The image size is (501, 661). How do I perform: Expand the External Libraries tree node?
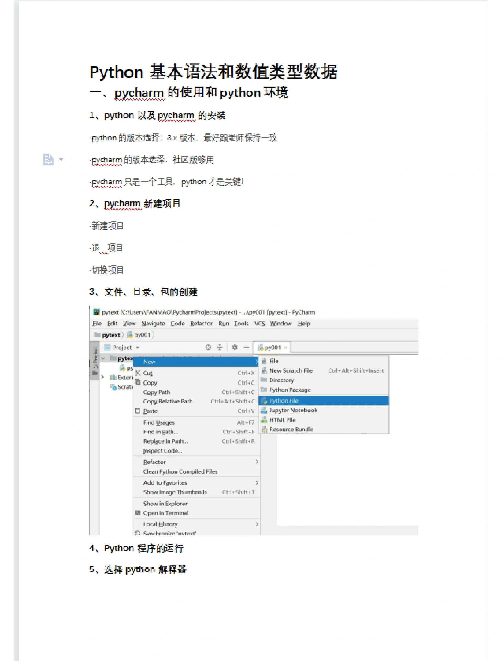[103, 377]
